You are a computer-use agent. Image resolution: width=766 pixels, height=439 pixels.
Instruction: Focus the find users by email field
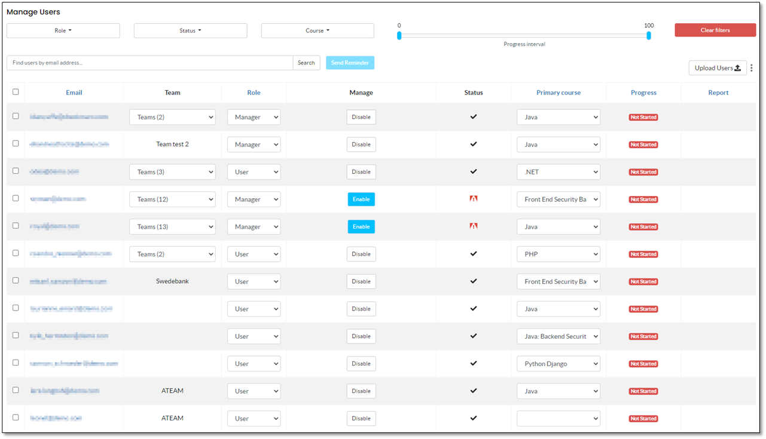[x=149, y=63]
